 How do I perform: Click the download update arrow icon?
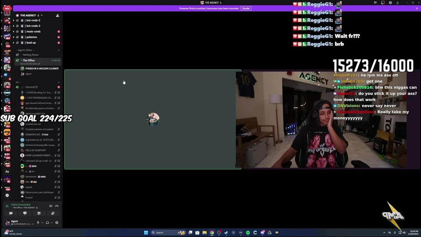point(398,3)
